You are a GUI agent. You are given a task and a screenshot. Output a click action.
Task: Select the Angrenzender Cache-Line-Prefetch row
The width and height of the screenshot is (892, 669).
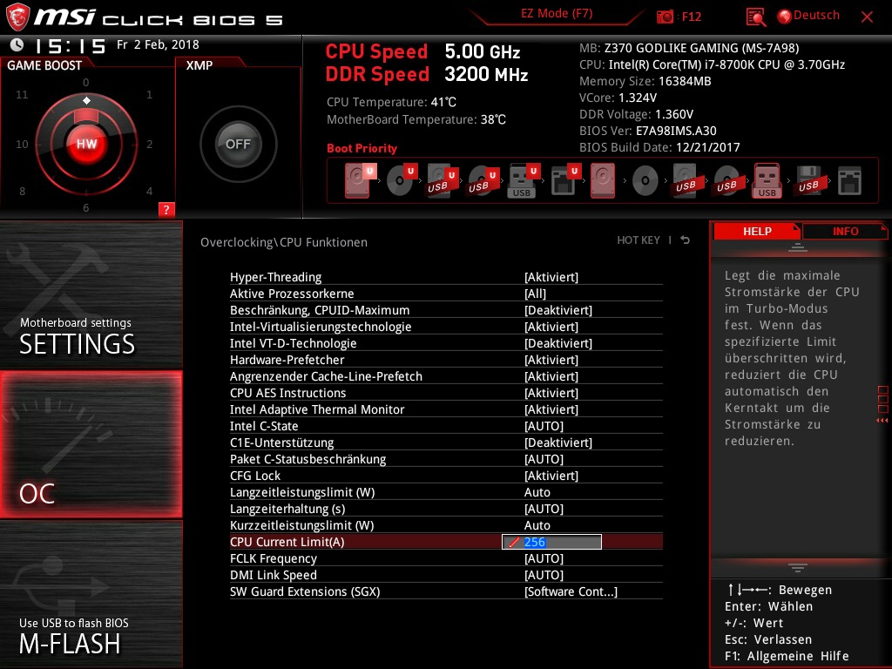point(446,376)
